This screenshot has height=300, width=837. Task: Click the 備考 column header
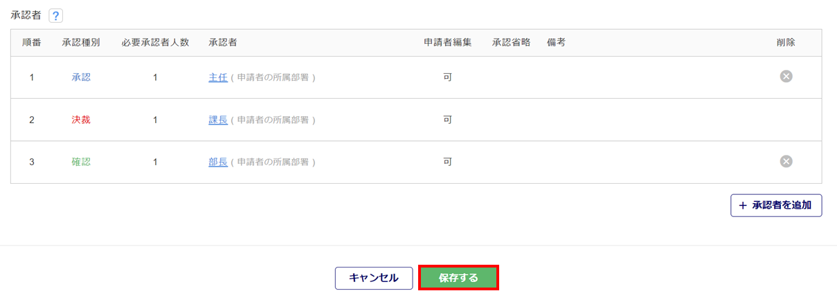click(556, 42)
